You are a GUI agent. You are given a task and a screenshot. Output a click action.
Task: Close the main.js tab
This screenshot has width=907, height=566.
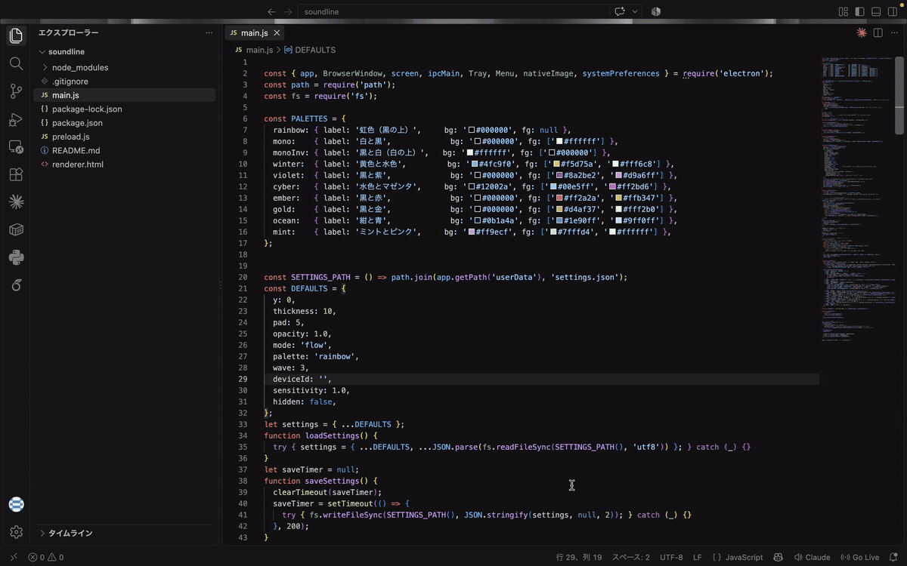tap(277, 33)
